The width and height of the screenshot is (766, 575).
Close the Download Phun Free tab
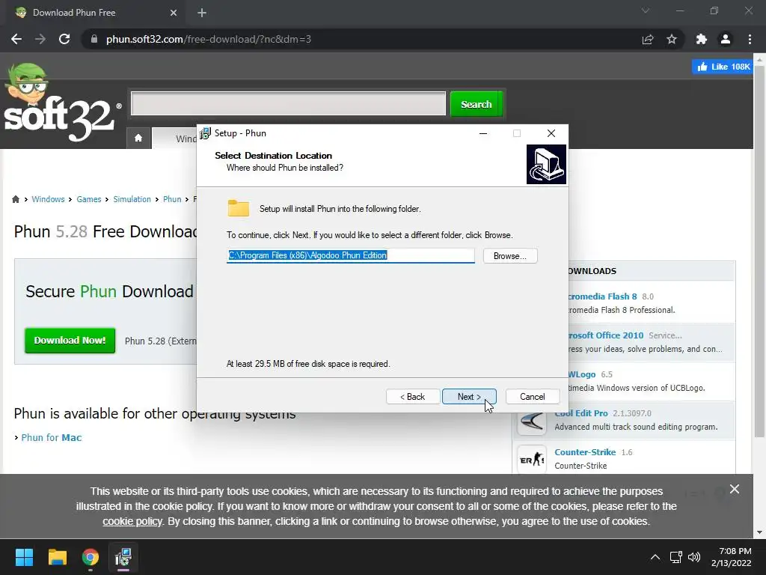pos(174,13)
